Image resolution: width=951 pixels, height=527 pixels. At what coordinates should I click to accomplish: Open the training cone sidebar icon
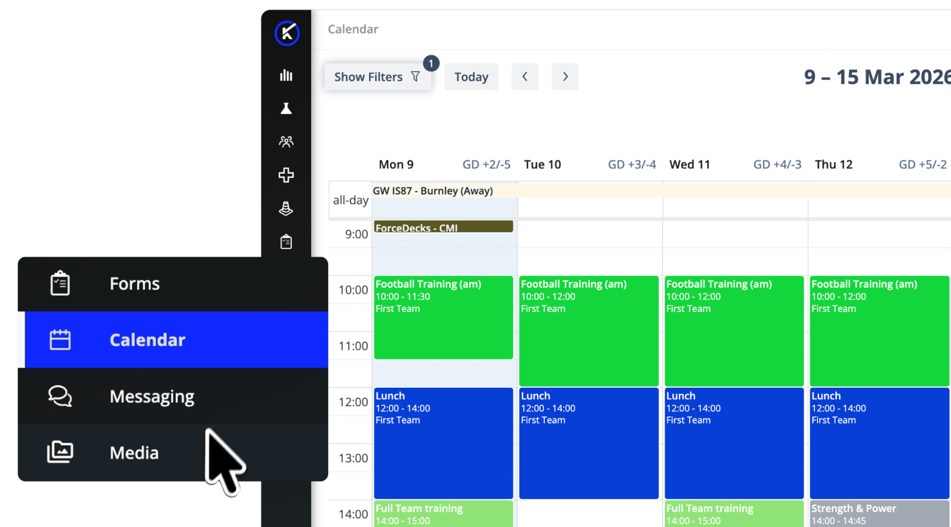(286, 208)
